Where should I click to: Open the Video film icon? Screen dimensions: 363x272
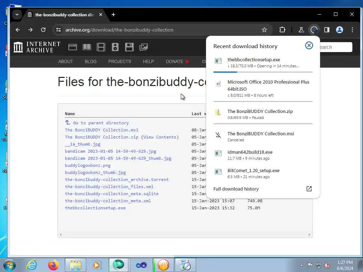(101, 47)
